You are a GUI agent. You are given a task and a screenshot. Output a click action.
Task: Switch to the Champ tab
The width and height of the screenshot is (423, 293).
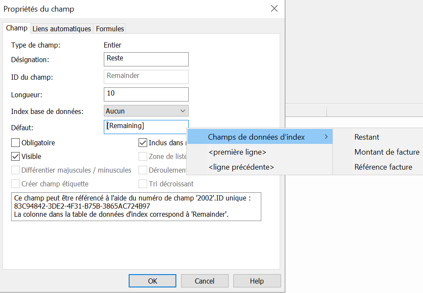(x=17, y=28)
